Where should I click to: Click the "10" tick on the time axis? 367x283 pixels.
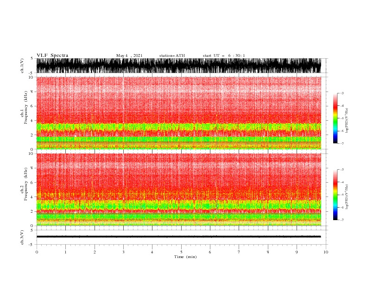tap(326, 252)
